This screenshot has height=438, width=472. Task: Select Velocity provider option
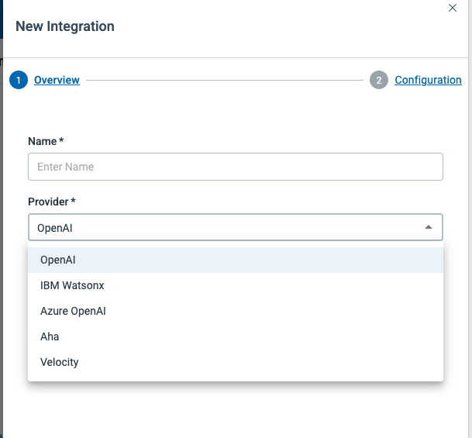[x=236, y=362]
